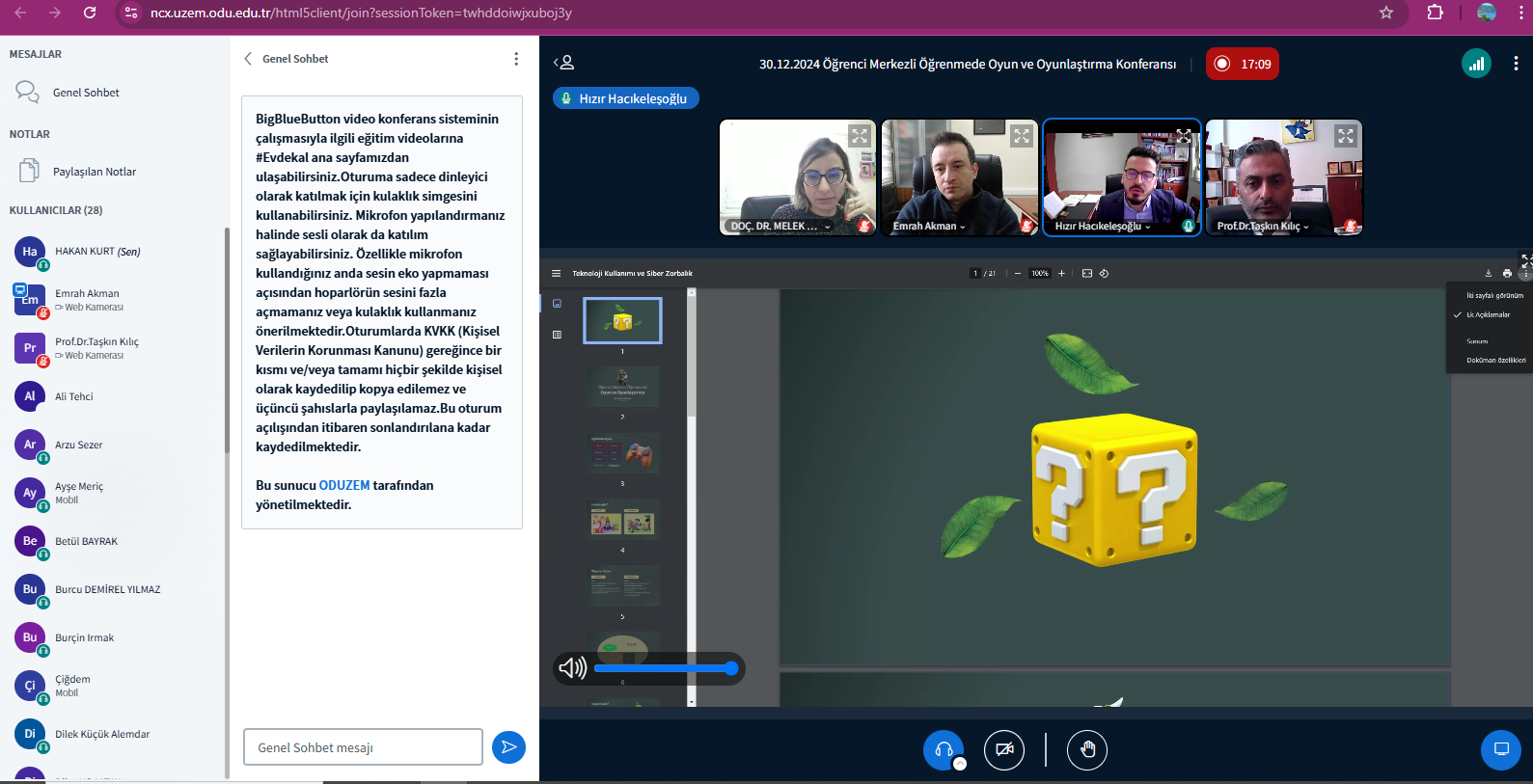This screenshot has width=1533, height=784.
Task: Zoom out the PDF with minus
Action: [1018, 273]
